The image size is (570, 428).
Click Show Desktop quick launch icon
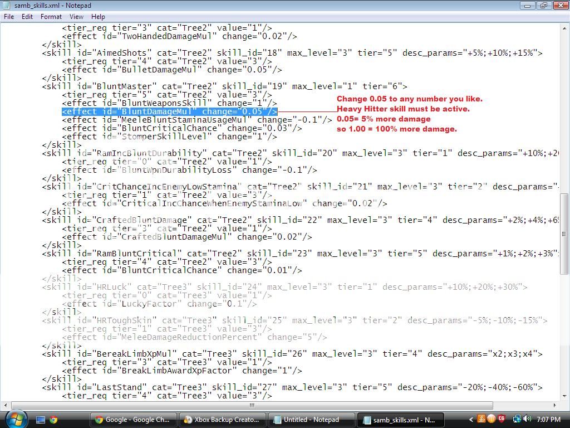pos(41,420)
